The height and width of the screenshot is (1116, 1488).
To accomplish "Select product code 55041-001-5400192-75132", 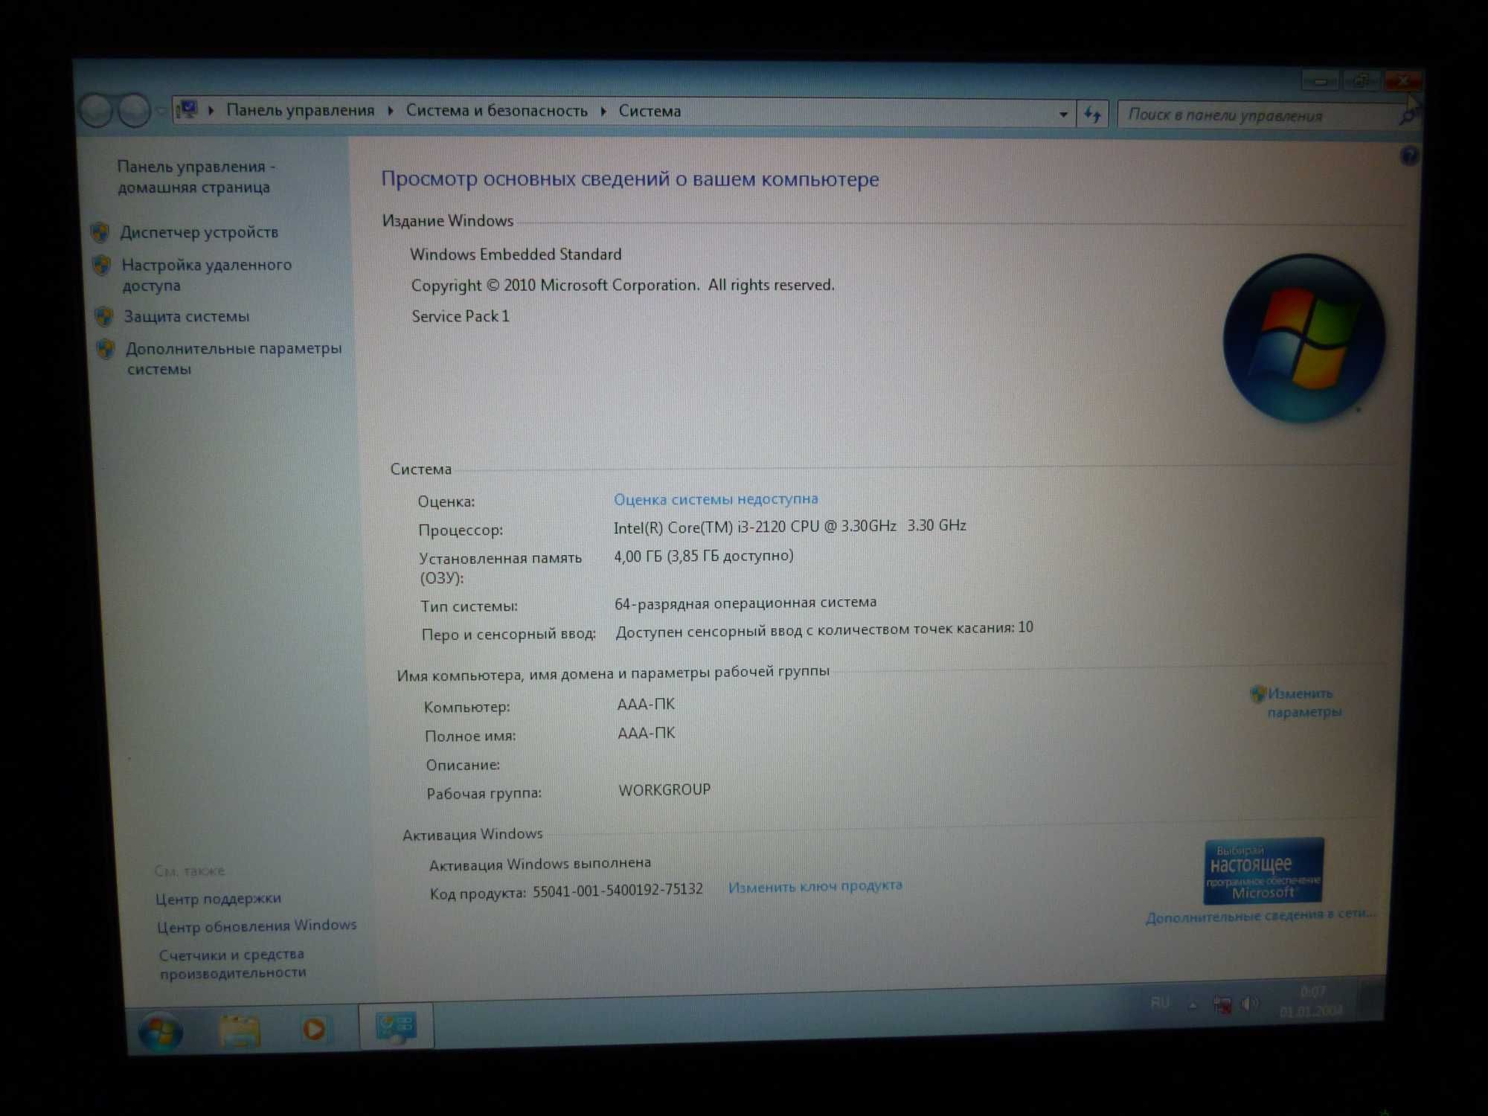I will coord(618,890).
